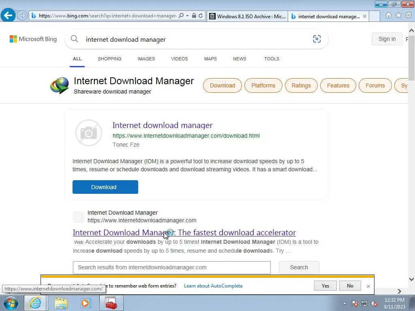Click the browser forward arrow button
Image resolution: width=415 pixels, height=311 pixels.
point(22,15)
